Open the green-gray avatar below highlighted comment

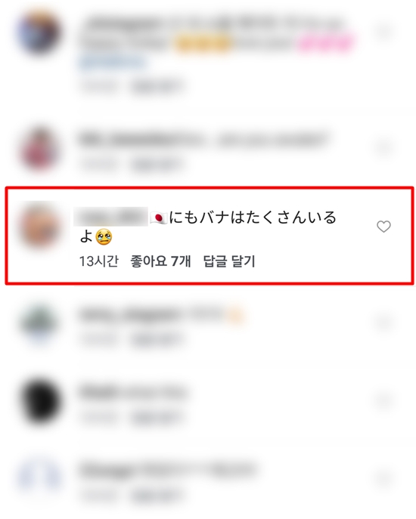[x=39, y=323]
